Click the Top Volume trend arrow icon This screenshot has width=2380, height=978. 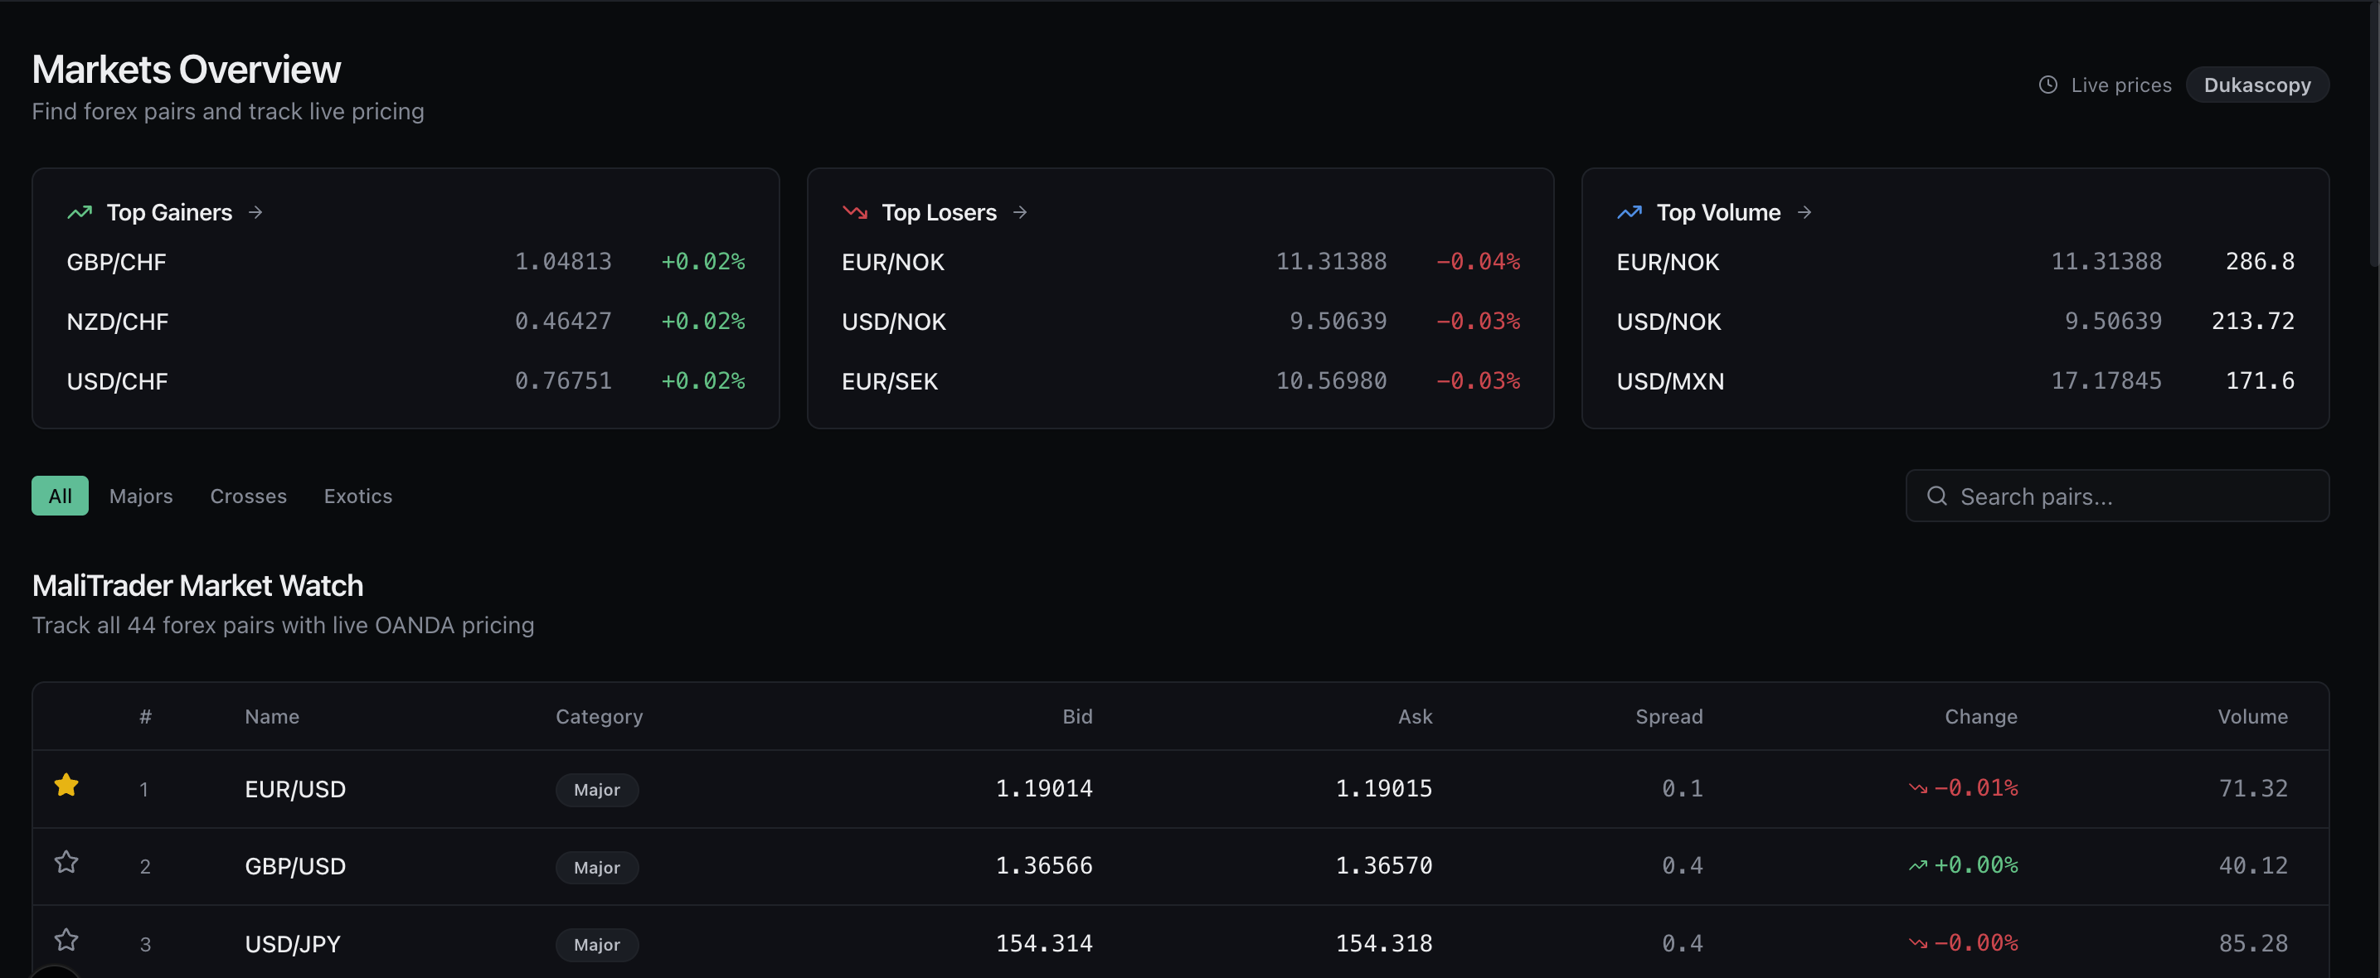(x=1630, y=211)
